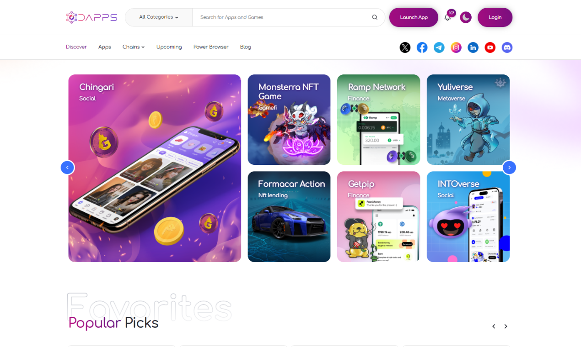This screenshot has width=581, height=347.
Task: Open the LinkedIn social icon
Action: point(473,47)
